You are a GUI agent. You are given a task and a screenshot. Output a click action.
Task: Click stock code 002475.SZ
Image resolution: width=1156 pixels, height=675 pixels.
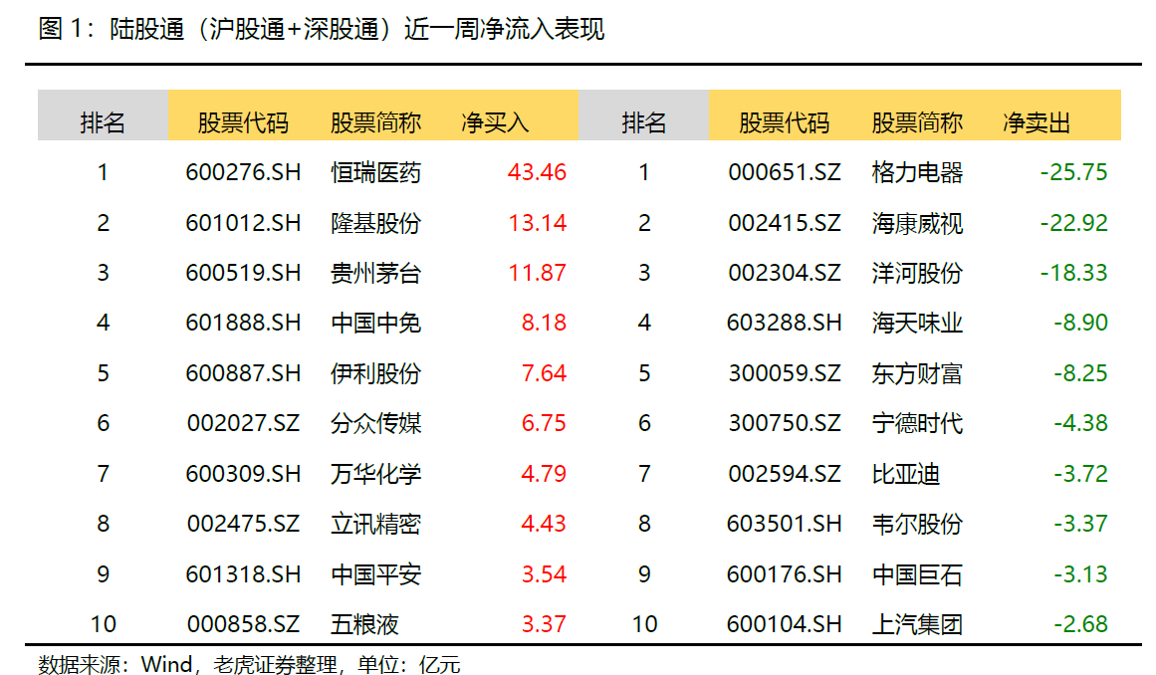coord(243,524)
